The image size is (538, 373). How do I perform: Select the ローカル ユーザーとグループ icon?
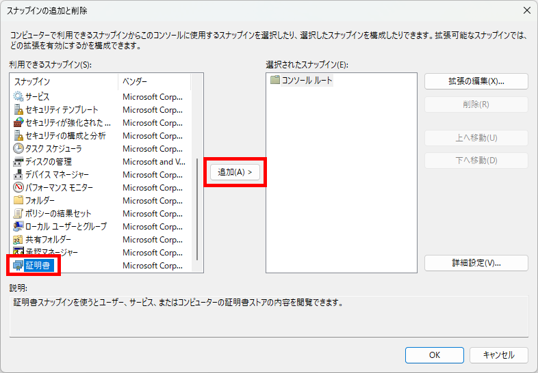coord(18,227)
